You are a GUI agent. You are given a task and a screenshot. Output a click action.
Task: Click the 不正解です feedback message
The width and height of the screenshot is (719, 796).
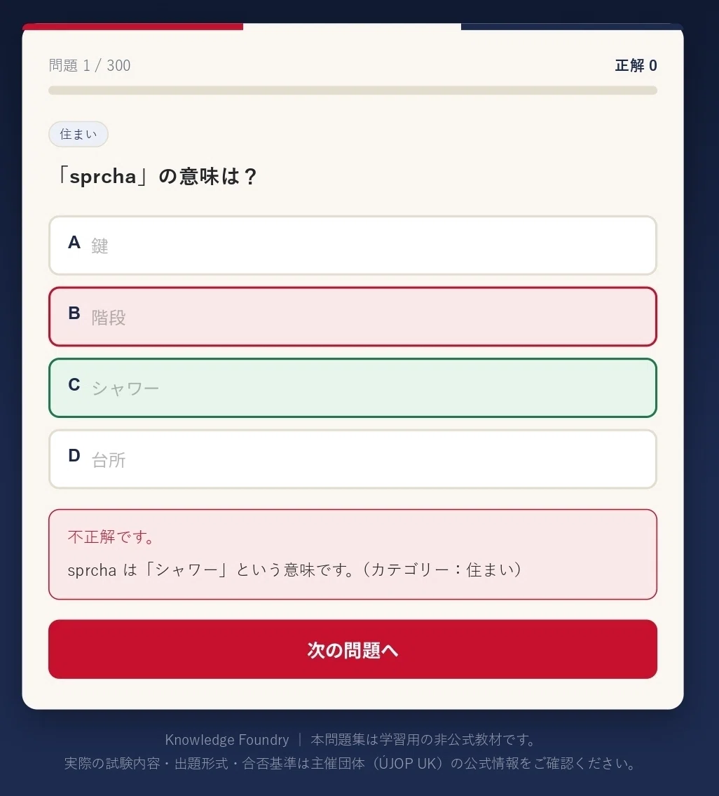[111, 537]
